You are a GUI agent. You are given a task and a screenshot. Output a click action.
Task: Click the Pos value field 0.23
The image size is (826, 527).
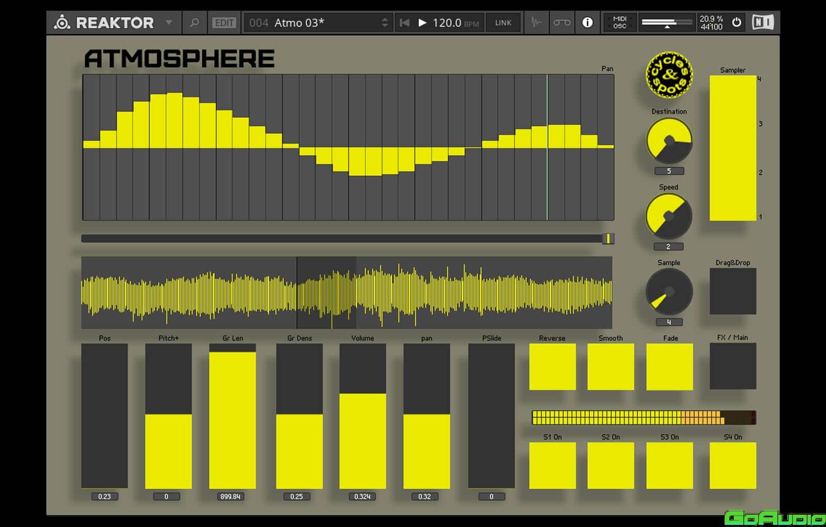pyautogui.click(x=104, y=497)
